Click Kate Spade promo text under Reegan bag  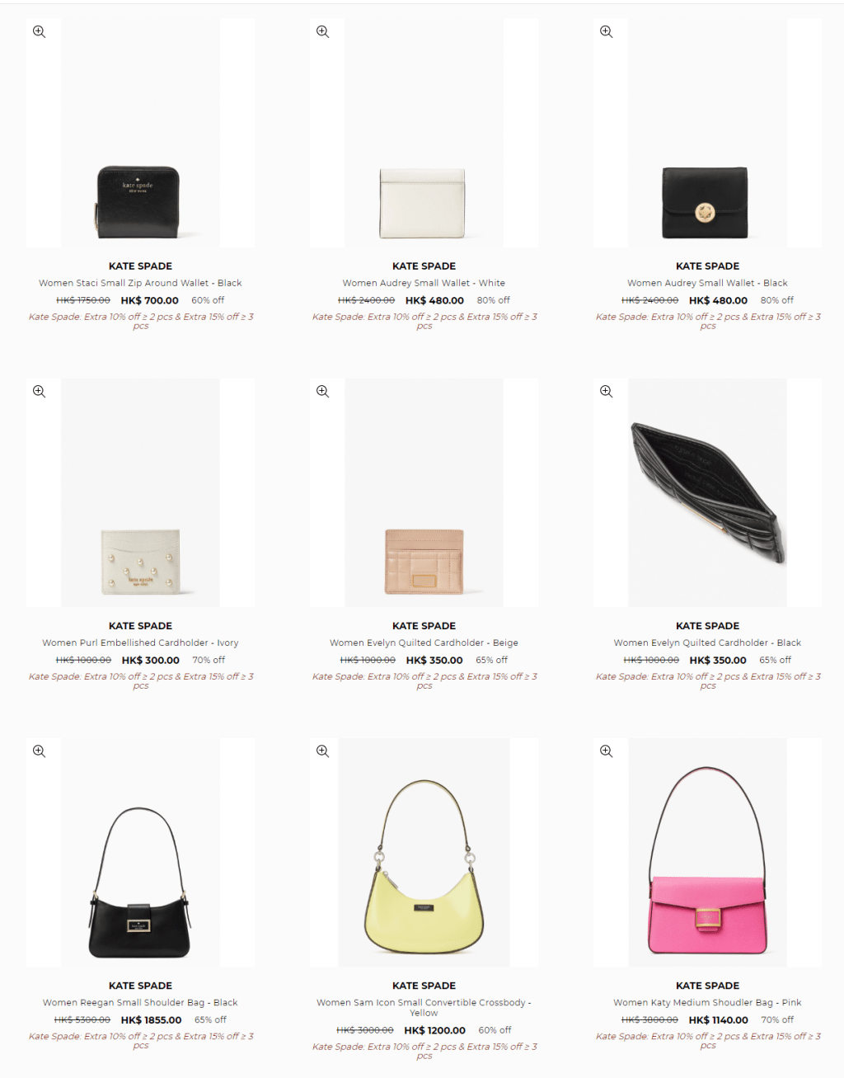click(140, 1041)
